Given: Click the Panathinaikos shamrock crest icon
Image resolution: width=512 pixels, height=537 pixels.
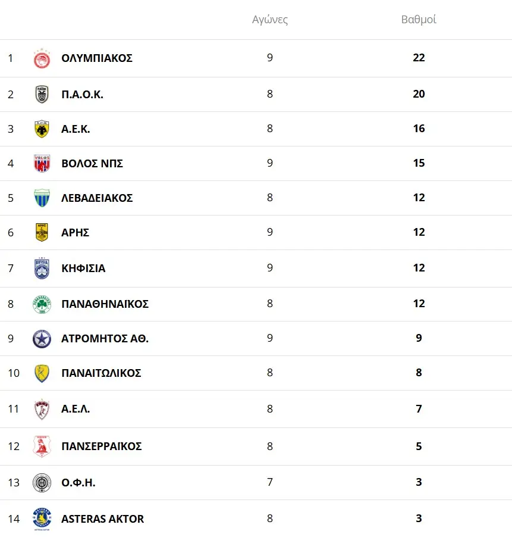Looking at the screenshot, I should click(x=42, y=304).
